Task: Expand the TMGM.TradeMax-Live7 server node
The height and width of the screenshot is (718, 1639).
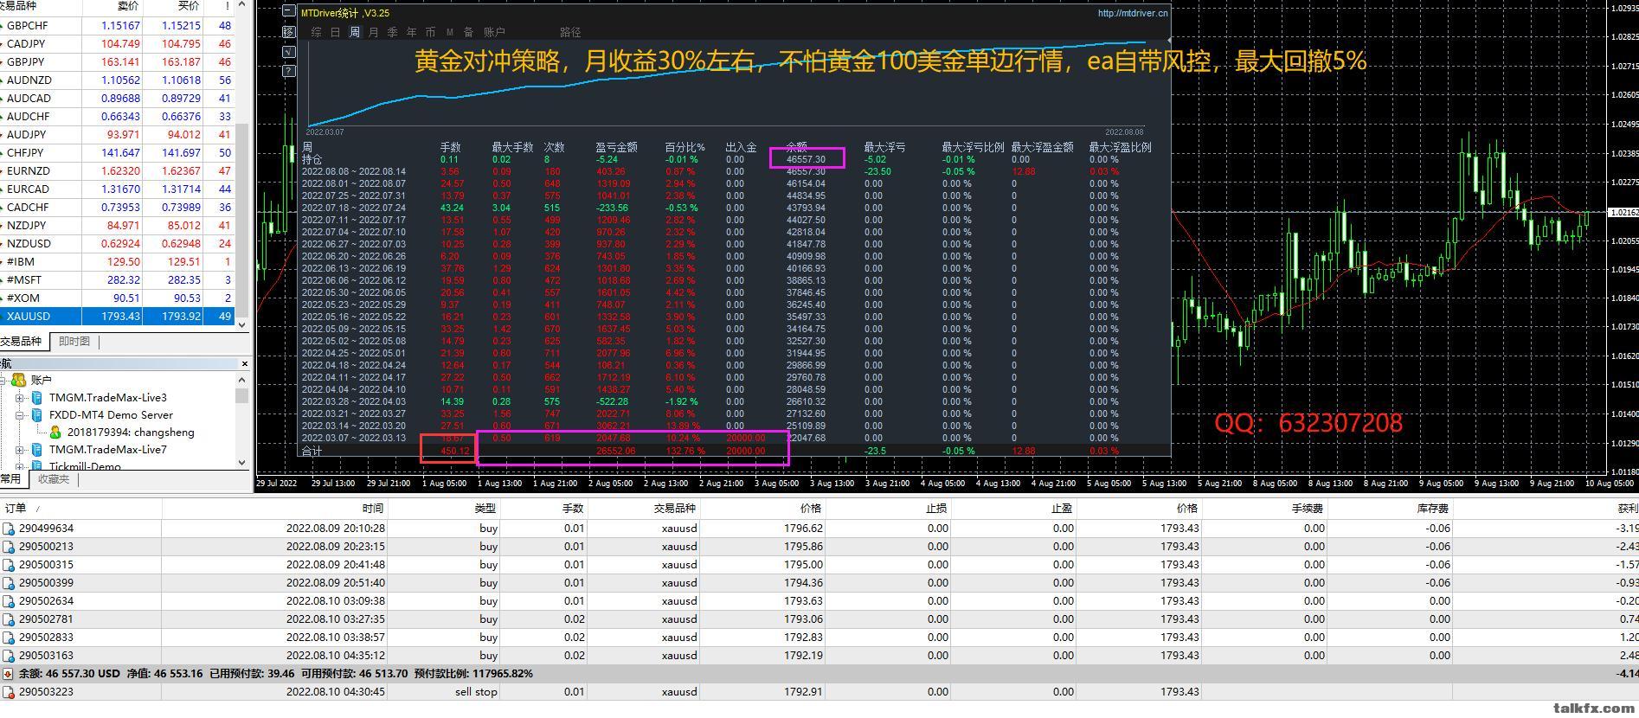Action: click(x=20, y=450)
